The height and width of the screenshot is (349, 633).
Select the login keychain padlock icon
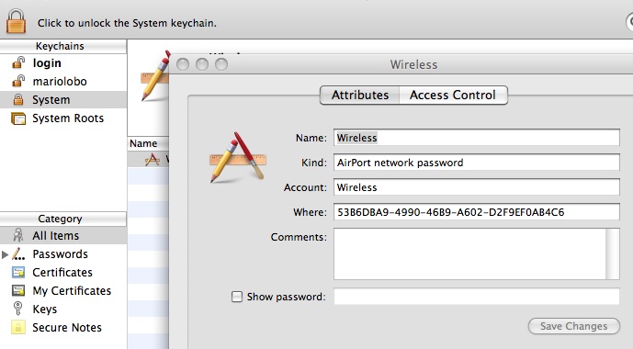(18, 63)
